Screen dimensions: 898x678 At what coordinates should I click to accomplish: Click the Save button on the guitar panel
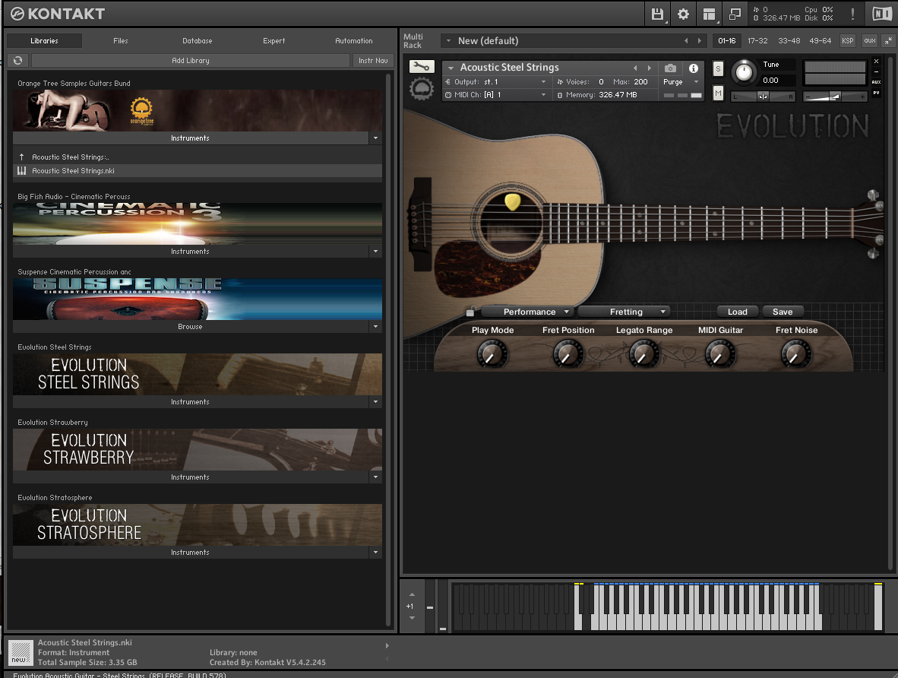783,312
